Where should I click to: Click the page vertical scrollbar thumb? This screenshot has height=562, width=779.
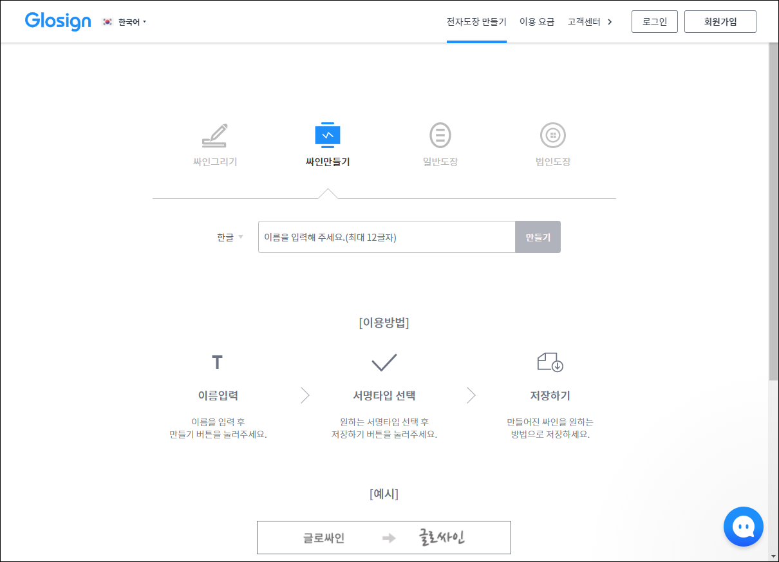point(773,211)
